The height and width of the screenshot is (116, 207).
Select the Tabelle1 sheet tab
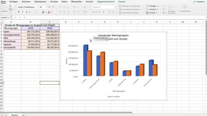coord(14,115)
